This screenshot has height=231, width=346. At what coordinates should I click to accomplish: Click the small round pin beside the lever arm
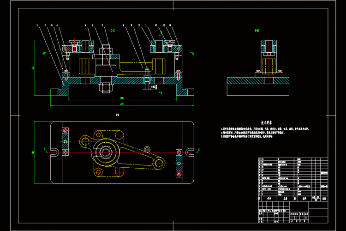(147, 149)
